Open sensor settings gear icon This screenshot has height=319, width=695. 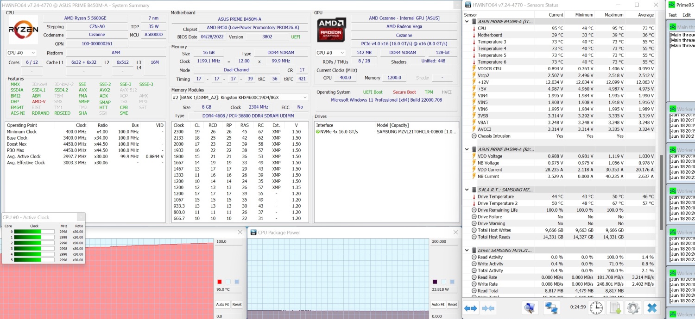[633, 307]
